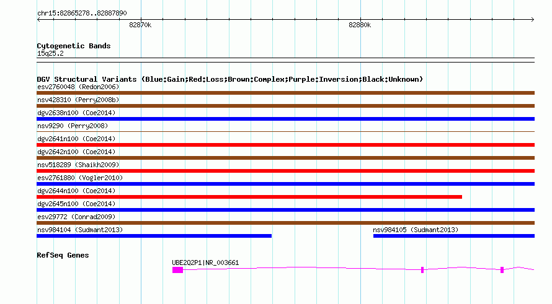Click the left arrow of the ruler
The width and height of the screenshot is (552, 304).
[38, 19]
